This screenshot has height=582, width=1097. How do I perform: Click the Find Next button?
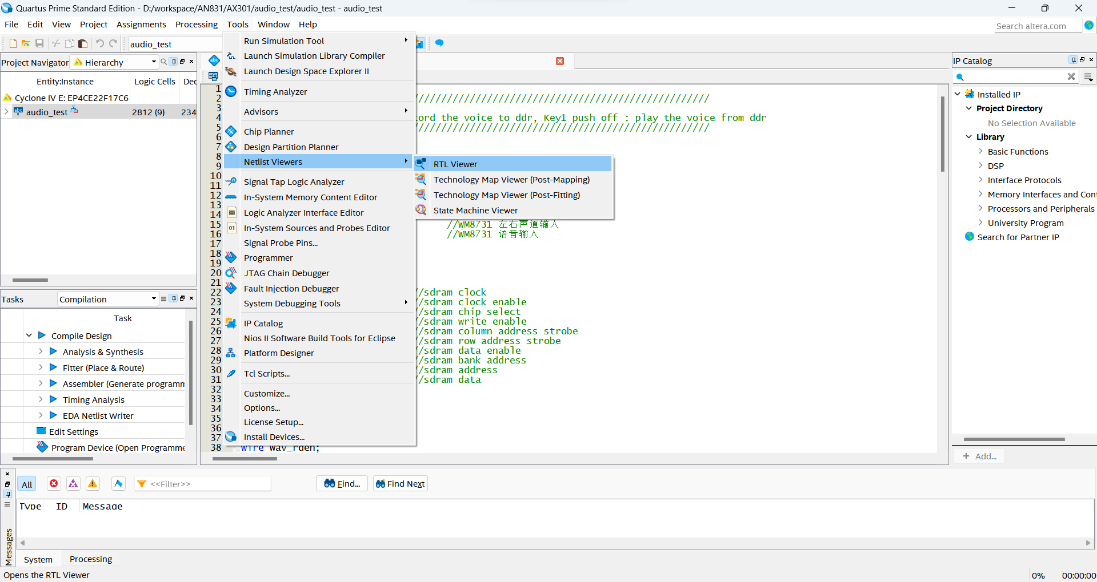tap(400, 483)
